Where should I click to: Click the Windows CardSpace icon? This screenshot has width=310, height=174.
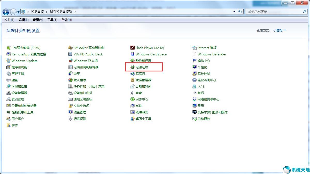[133, 54]
